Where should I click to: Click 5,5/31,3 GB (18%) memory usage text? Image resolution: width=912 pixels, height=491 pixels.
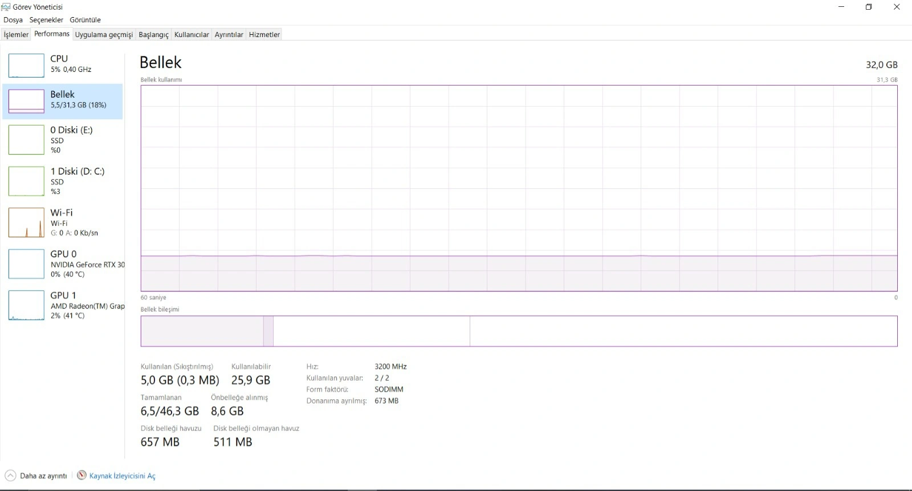point(79,105)
